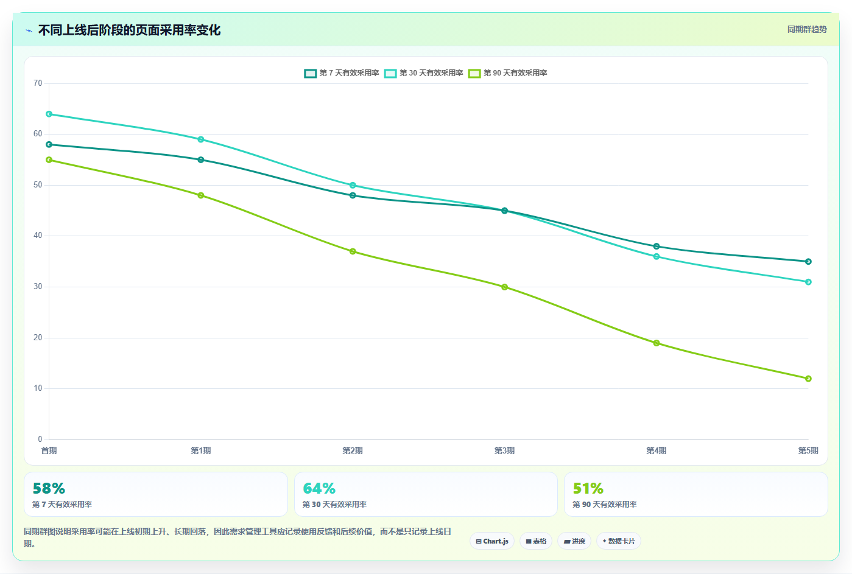The width and height of the screenshot is (852, 574).
Task: Click the 30-day data point at 第5期
Action: (x=808, y=282)
